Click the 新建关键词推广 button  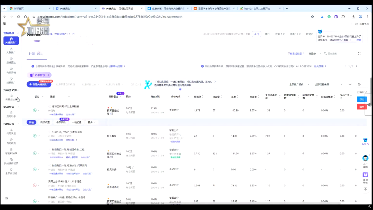(x=39, y=84)
